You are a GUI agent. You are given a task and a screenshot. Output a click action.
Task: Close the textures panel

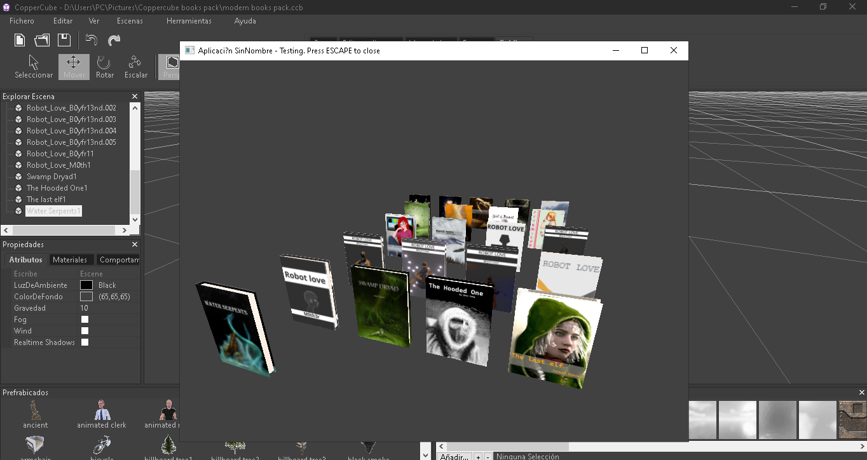pyautogui.click(x=862, y=393)
